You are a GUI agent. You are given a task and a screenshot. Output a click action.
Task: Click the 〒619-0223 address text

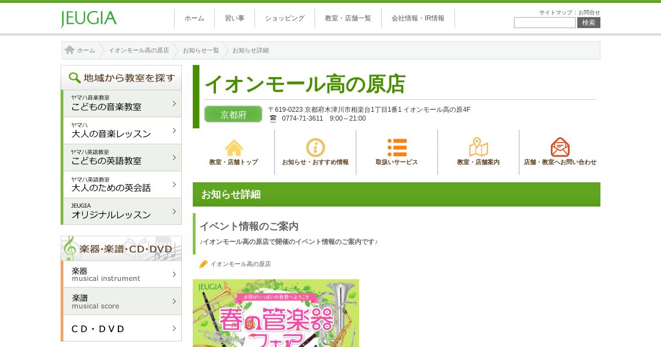tap(370, 110)
